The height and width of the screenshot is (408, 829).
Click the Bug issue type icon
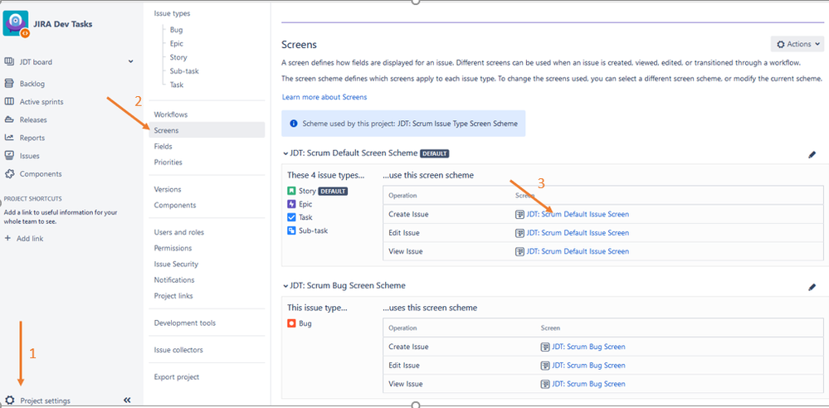point(291,323)
